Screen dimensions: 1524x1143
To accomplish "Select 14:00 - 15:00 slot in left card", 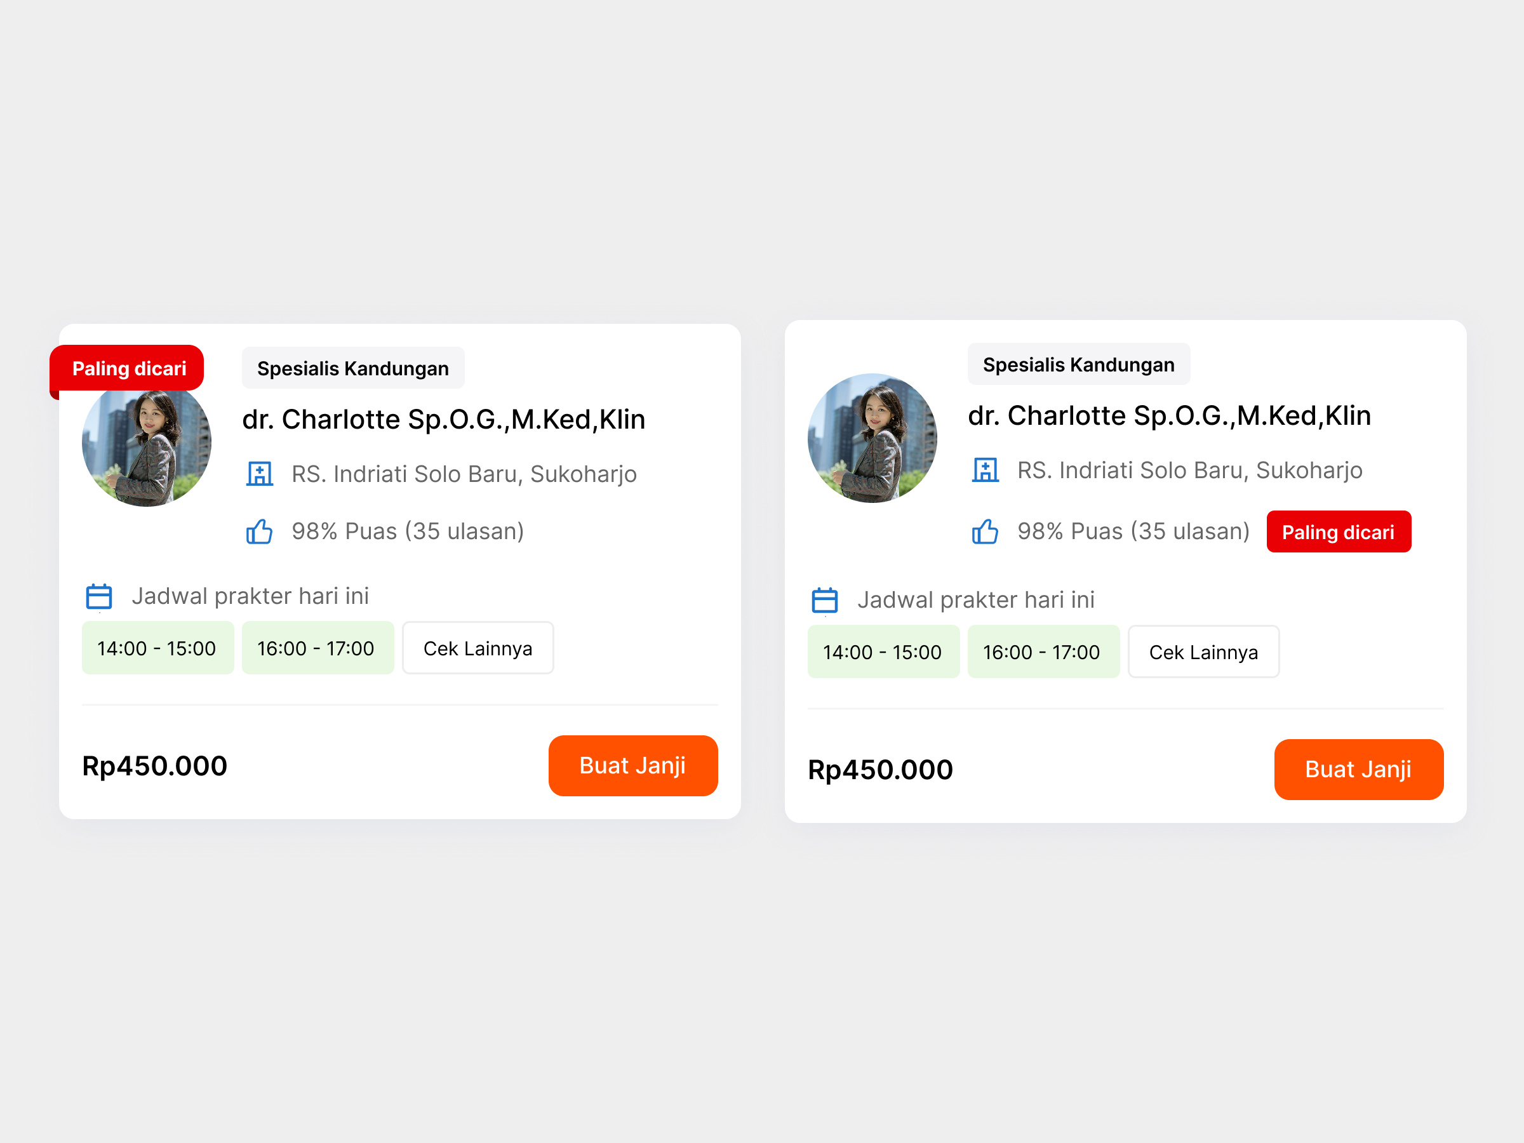I will point(157,648).
